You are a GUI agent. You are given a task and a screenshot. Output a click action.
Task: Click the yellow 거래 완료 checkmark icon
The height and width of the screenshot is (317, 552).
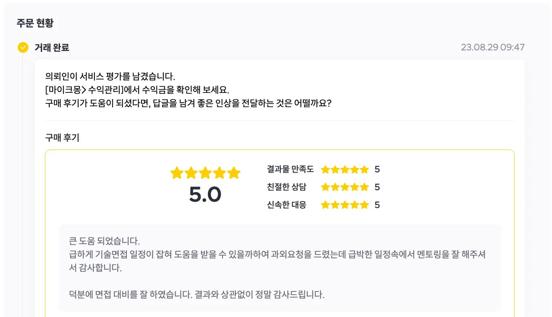pyautogui.click(x=23, y=47)
